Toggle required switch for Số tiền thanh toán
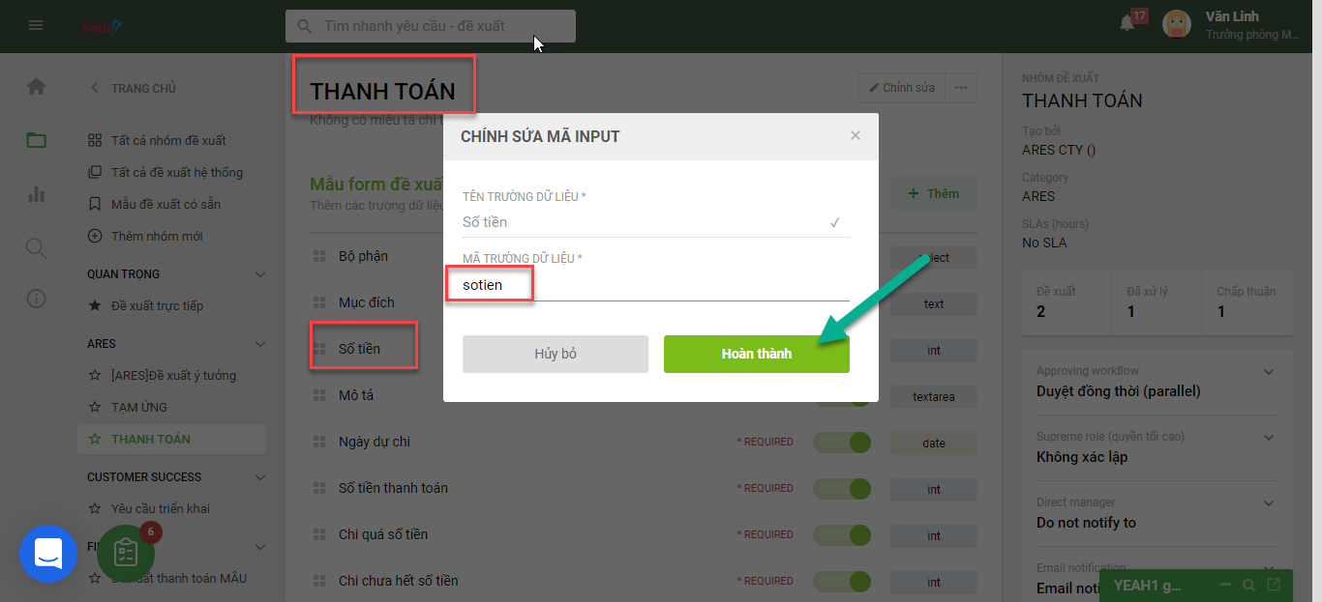This screenshot has height=602, width=1322. [841, 489]
